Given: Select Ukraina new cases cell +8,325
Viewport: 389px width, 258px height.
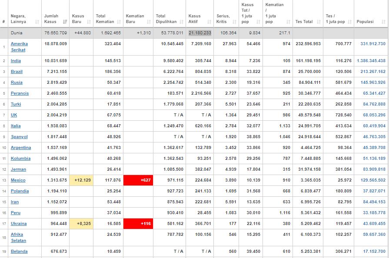Looking at the screenshot, I should (81, 224).
